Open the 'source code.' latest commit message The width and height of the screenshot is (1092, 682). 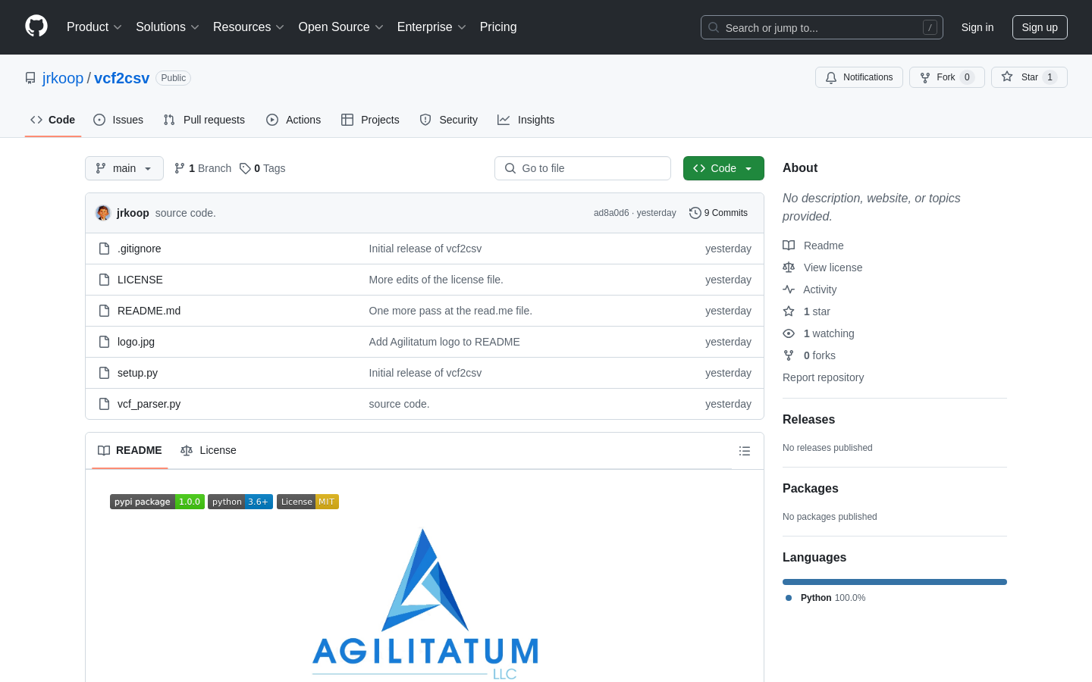(186, 213)
